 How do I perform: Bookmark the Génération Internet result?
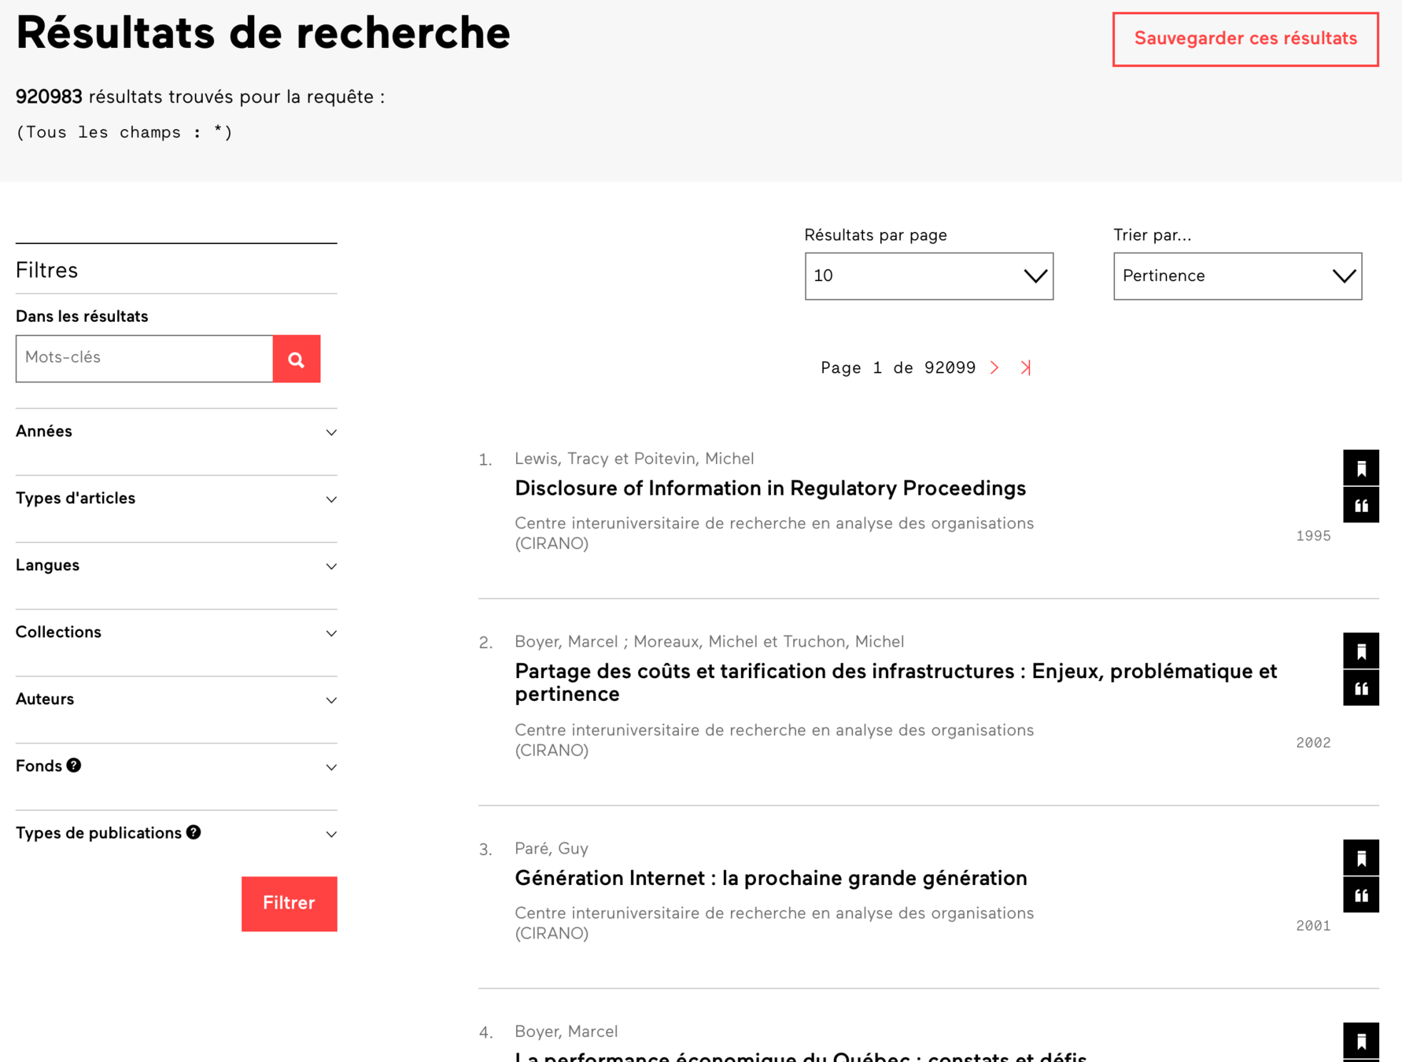pyautogui.click(x=1361, y=857)
